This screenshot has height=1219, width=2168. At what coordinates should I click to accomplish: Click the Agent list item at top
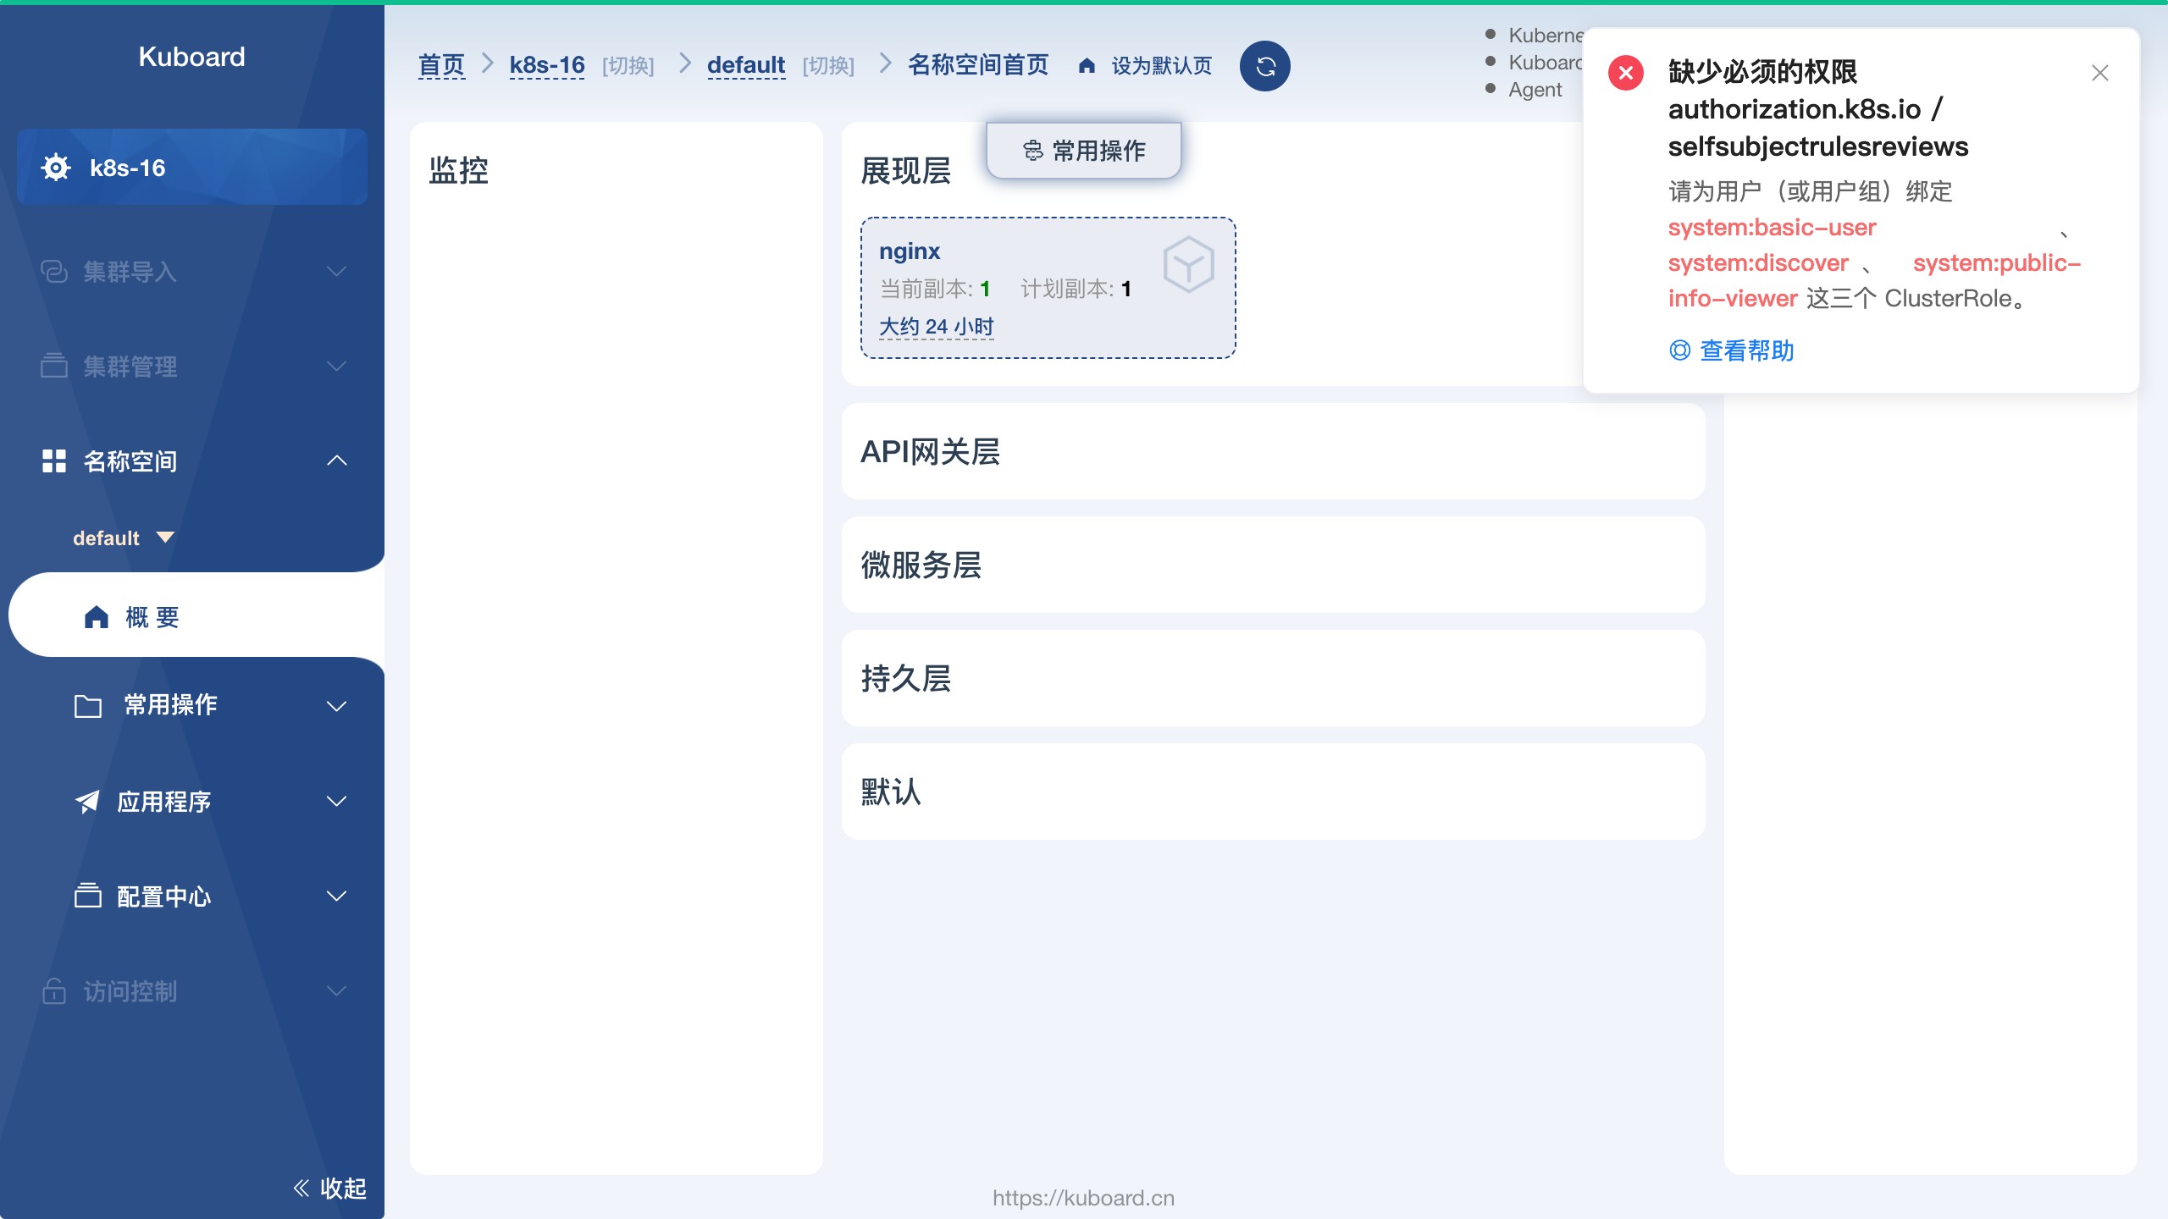[1535, 90]
